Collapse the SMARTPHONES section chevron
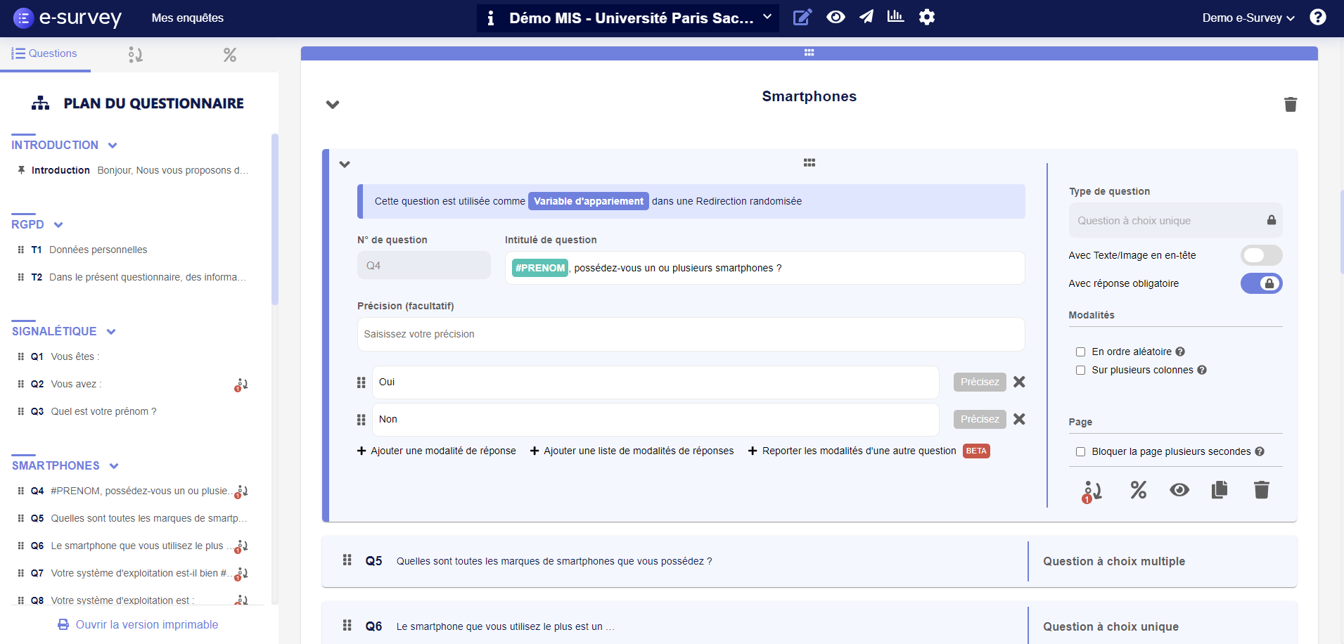Viewport: 1344px width, 644px height. point(113,465)
